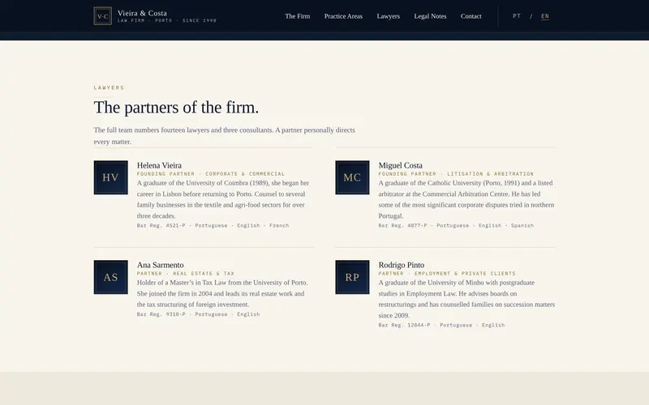Switch language to EN
The height and width of the screenshot is (405, 649).
click(x=545, y=16)
